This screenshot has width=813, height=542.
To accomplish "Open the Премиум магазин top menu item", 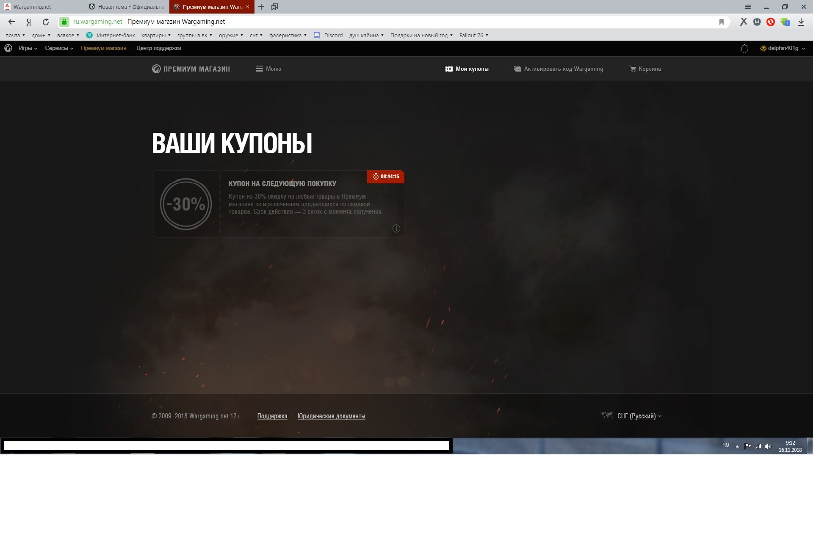I will click(104, 48).
